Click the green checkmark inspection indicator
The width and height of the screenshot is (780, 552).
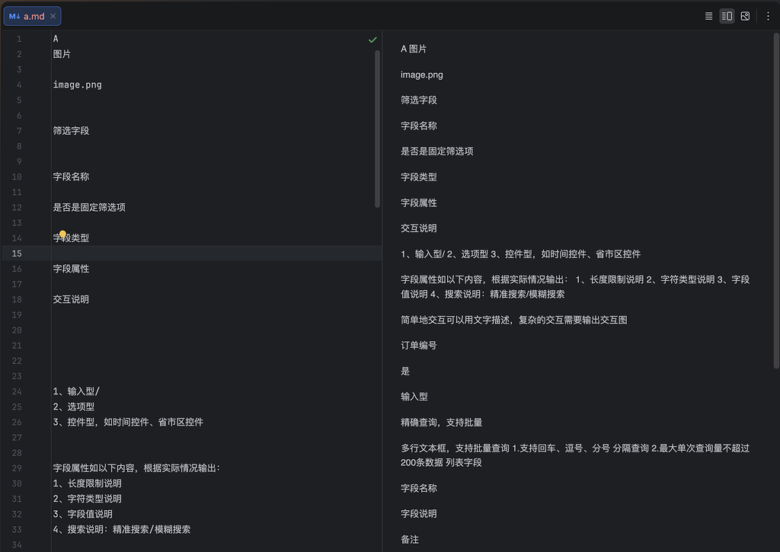point(372,40)
